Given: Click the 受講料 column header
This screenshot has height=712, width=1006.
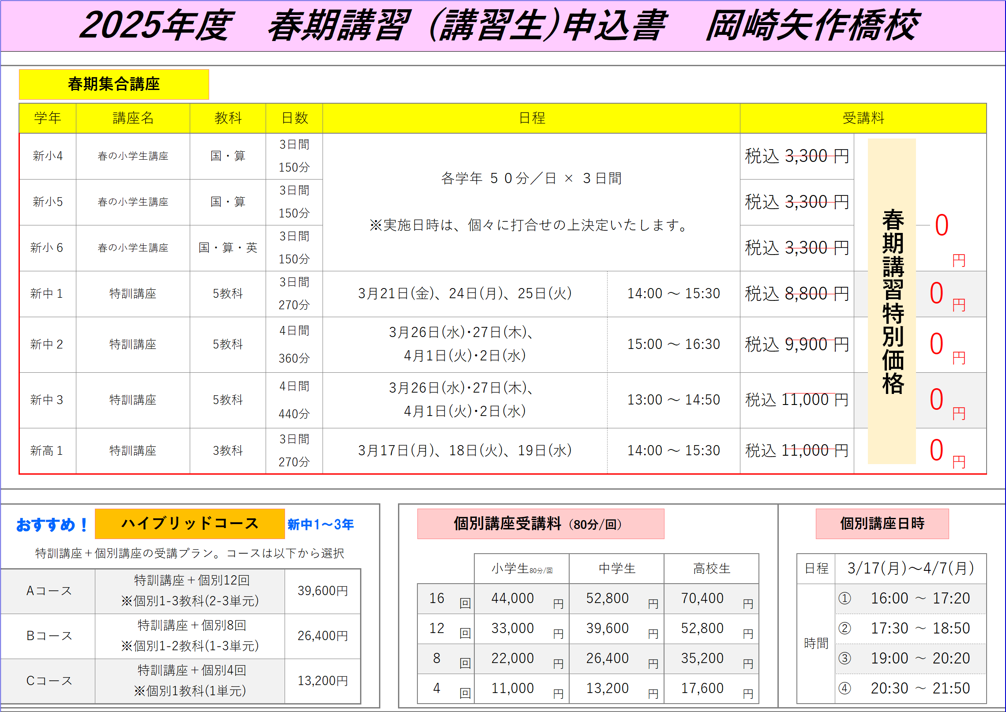Looking at the screenshot, I should coord(863,118).
